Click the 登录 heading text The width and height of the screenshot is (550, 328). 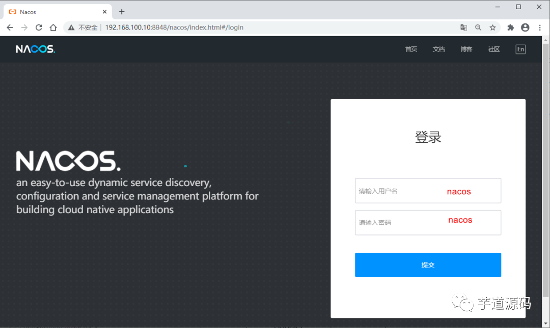(x=428, y=137)
